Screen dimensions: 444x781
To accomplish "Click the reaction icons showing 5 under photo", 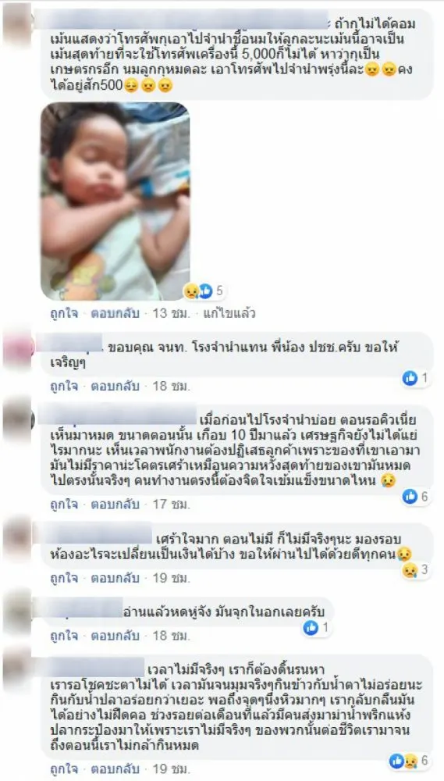I will tap(205, 291).
